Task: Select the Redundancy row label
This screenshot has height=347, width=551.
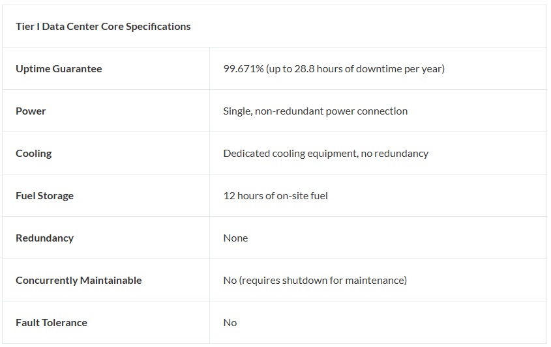Action: (44, 238)
